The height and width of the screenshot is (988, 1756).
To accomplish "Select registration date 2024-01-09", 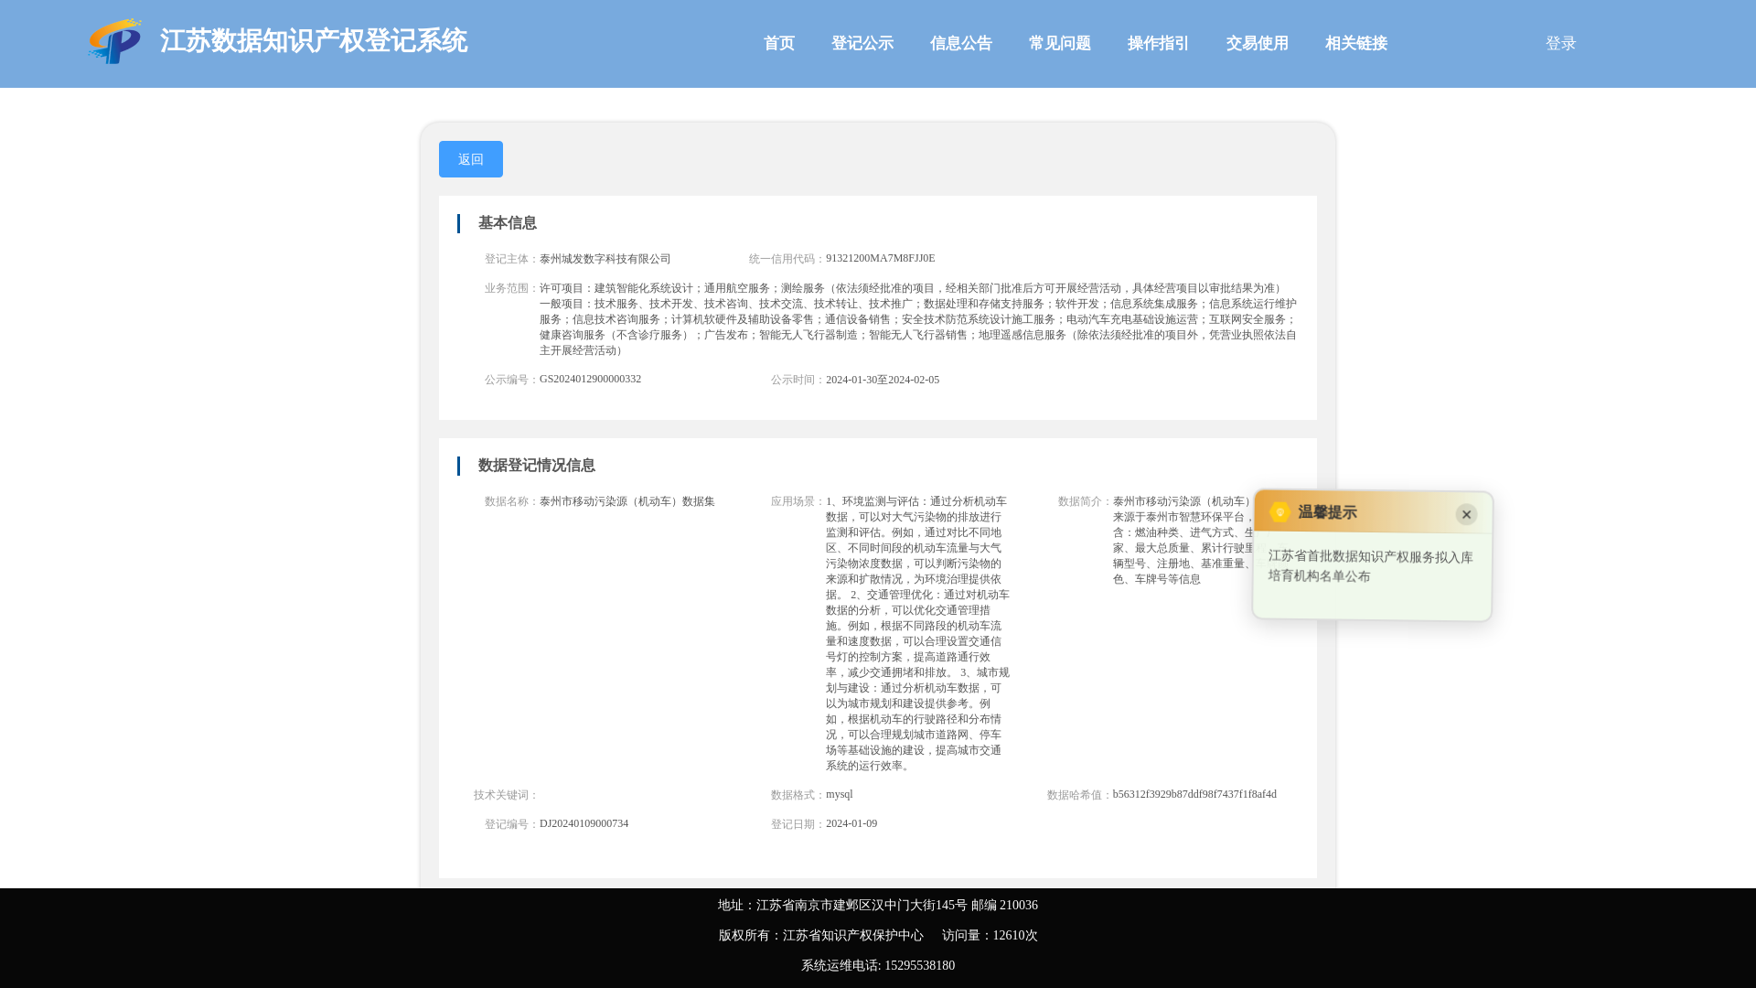I will [x=851, y=824].
